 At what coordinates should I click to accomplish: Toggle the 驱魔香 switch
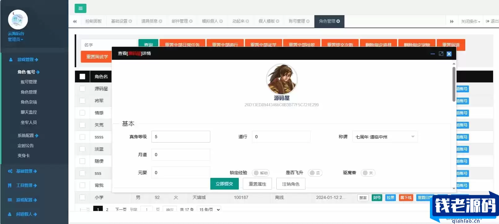[368, 173]
